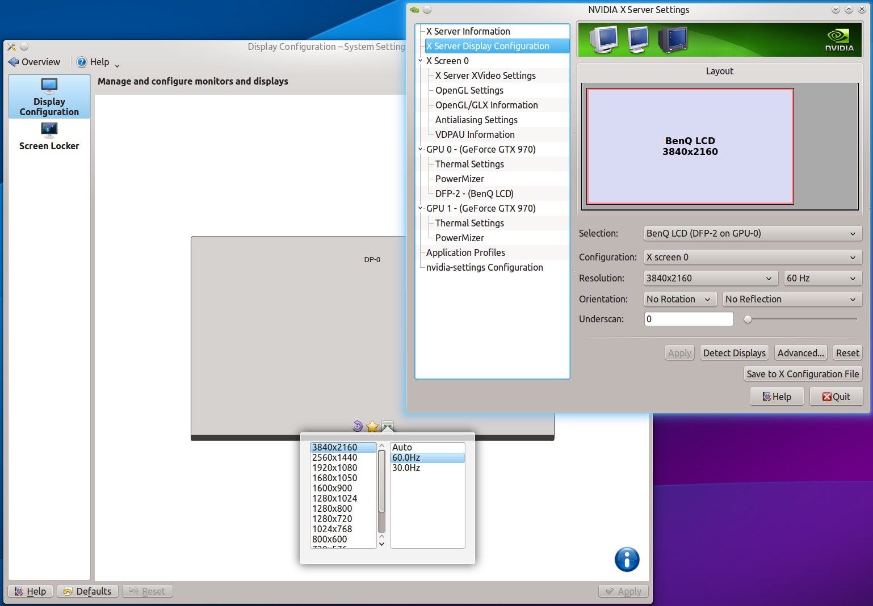Click Help button in NVIDIA settings
The height and width of the screenshot is (606, 873).
777,397
